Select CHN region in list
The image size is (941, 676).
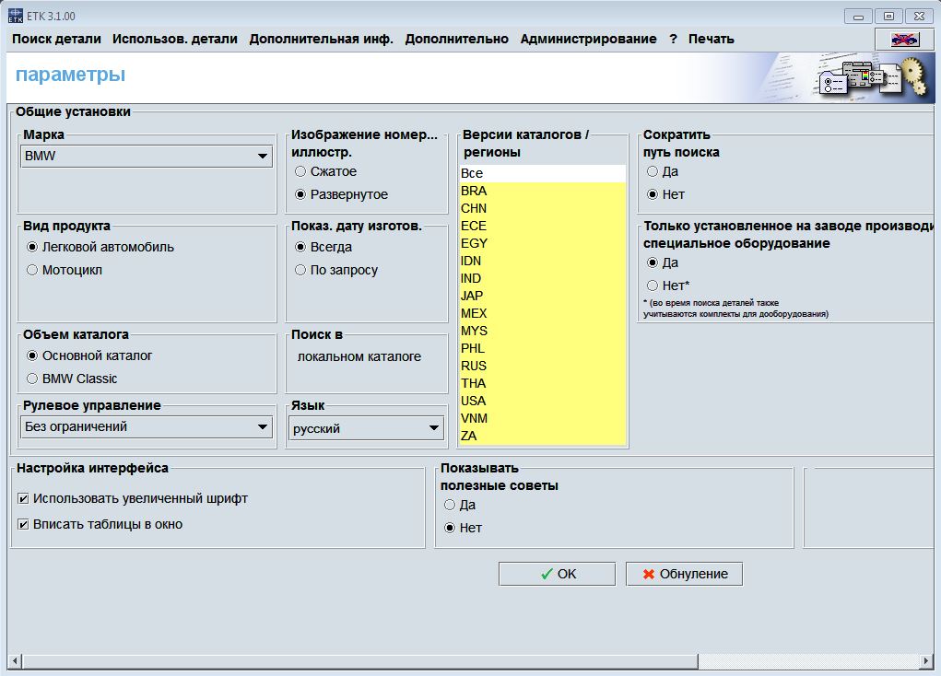click(543, 208)
